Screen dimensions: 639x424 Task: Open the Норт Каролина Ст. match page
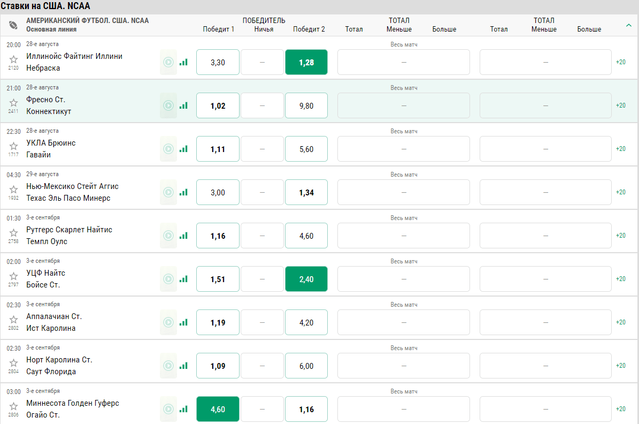pos(59,366)
